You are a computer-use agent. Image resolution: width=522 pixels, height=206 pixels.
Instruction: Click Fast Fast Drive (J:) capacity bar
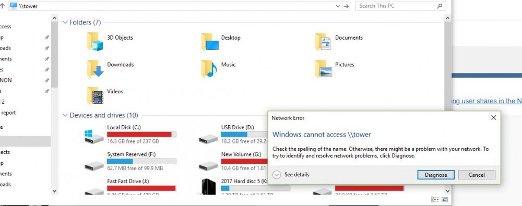pyautogui.click(x=141, y=188)
